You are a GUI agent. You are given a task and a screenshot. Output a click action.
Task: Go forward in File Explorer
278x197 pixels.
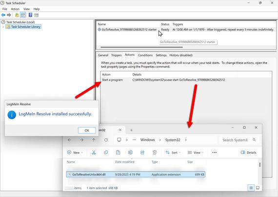coord(81,140)
